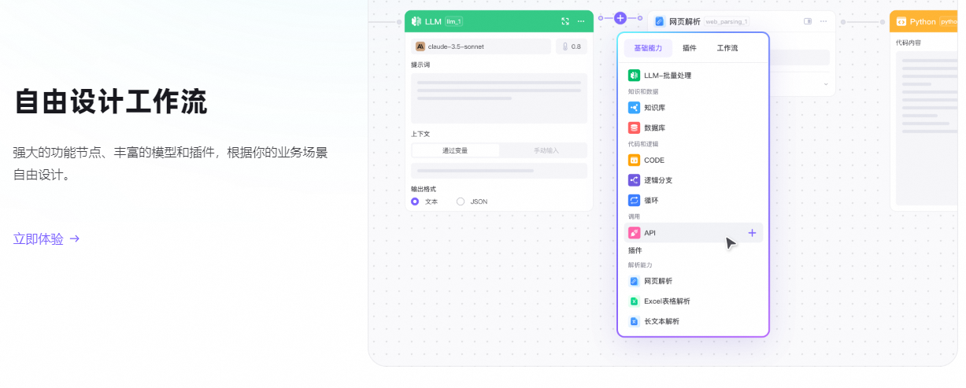Click the 长文本解析 icon
This screenshot has width=966, height=388.
(x=634, y=321)
